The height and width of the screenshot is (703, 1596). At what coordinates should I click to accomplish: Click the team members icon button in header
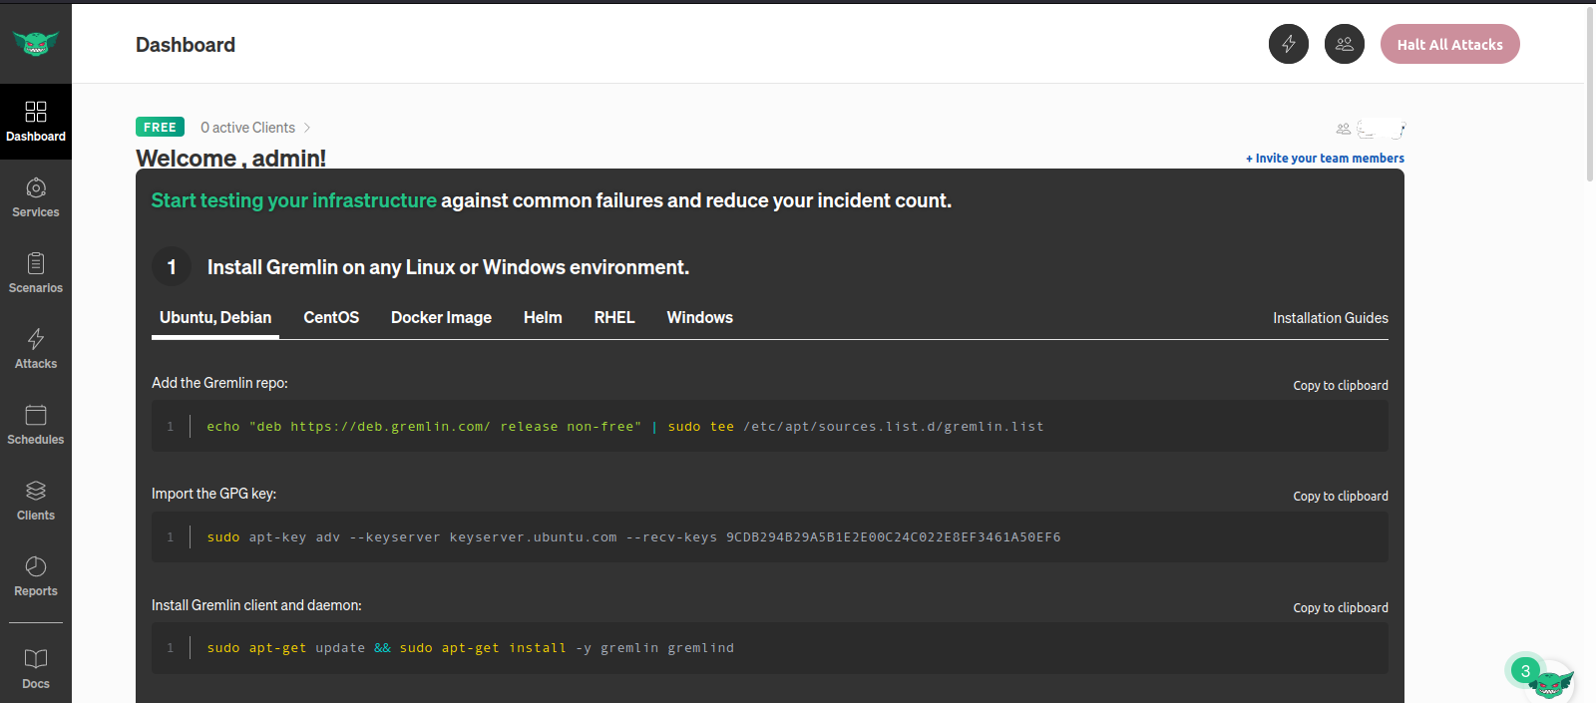1345,44
